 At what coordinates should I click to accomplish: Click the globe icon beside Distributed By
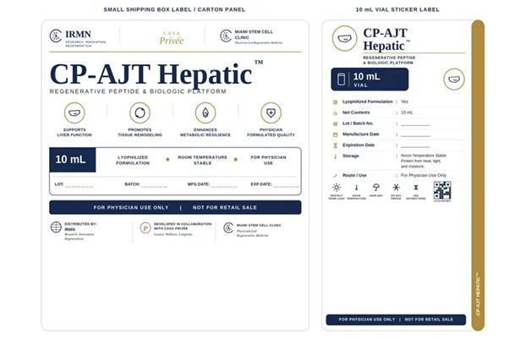pos(56,227)
